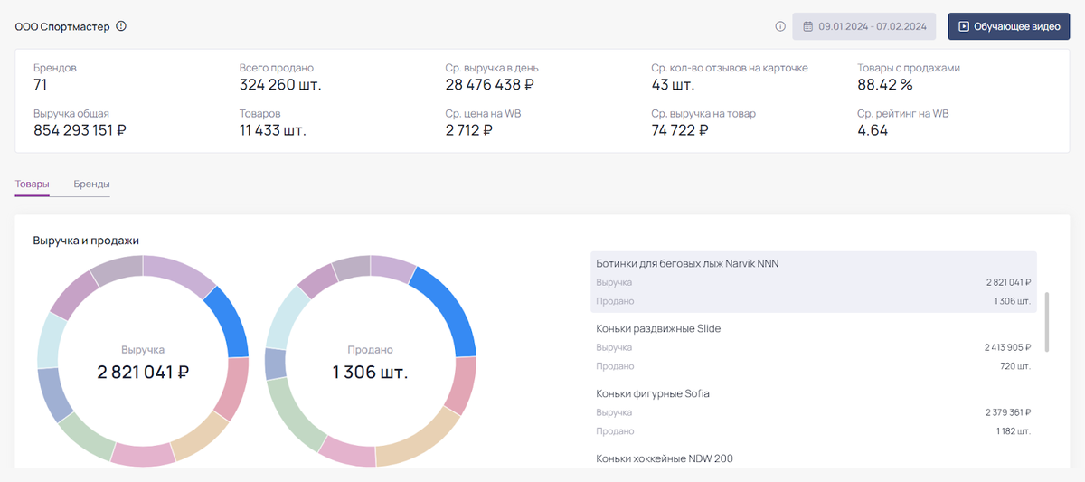The height and width of the screenshot is (482, 1085).
Task: Select the green segment of Продано donut
Action: pyautogui.click(x=291, y=417)
